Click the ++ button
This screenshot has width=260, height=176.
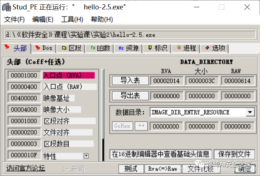(141, 126)
